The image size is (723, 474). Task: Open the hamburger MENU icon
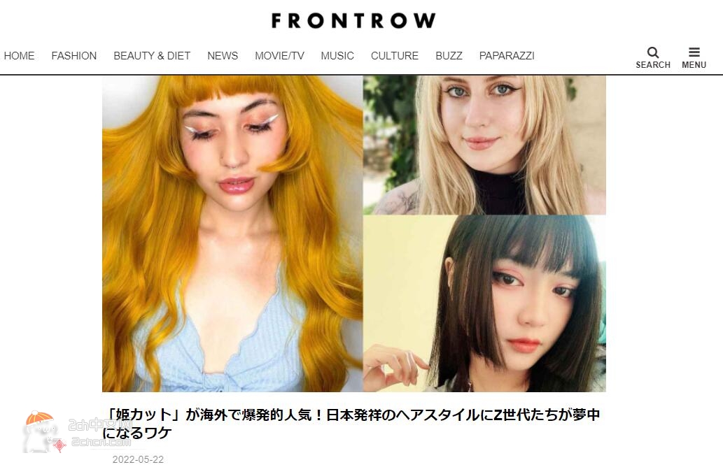pos(694,52)
